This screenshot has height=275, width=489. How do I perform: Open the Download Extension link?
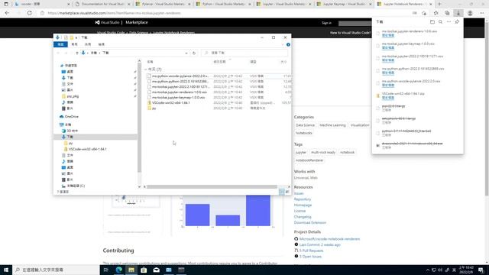[x=310, y=222]
